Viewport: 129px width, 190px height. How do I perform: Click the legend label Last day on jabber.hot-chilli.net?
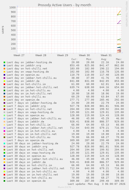(32, 87)
